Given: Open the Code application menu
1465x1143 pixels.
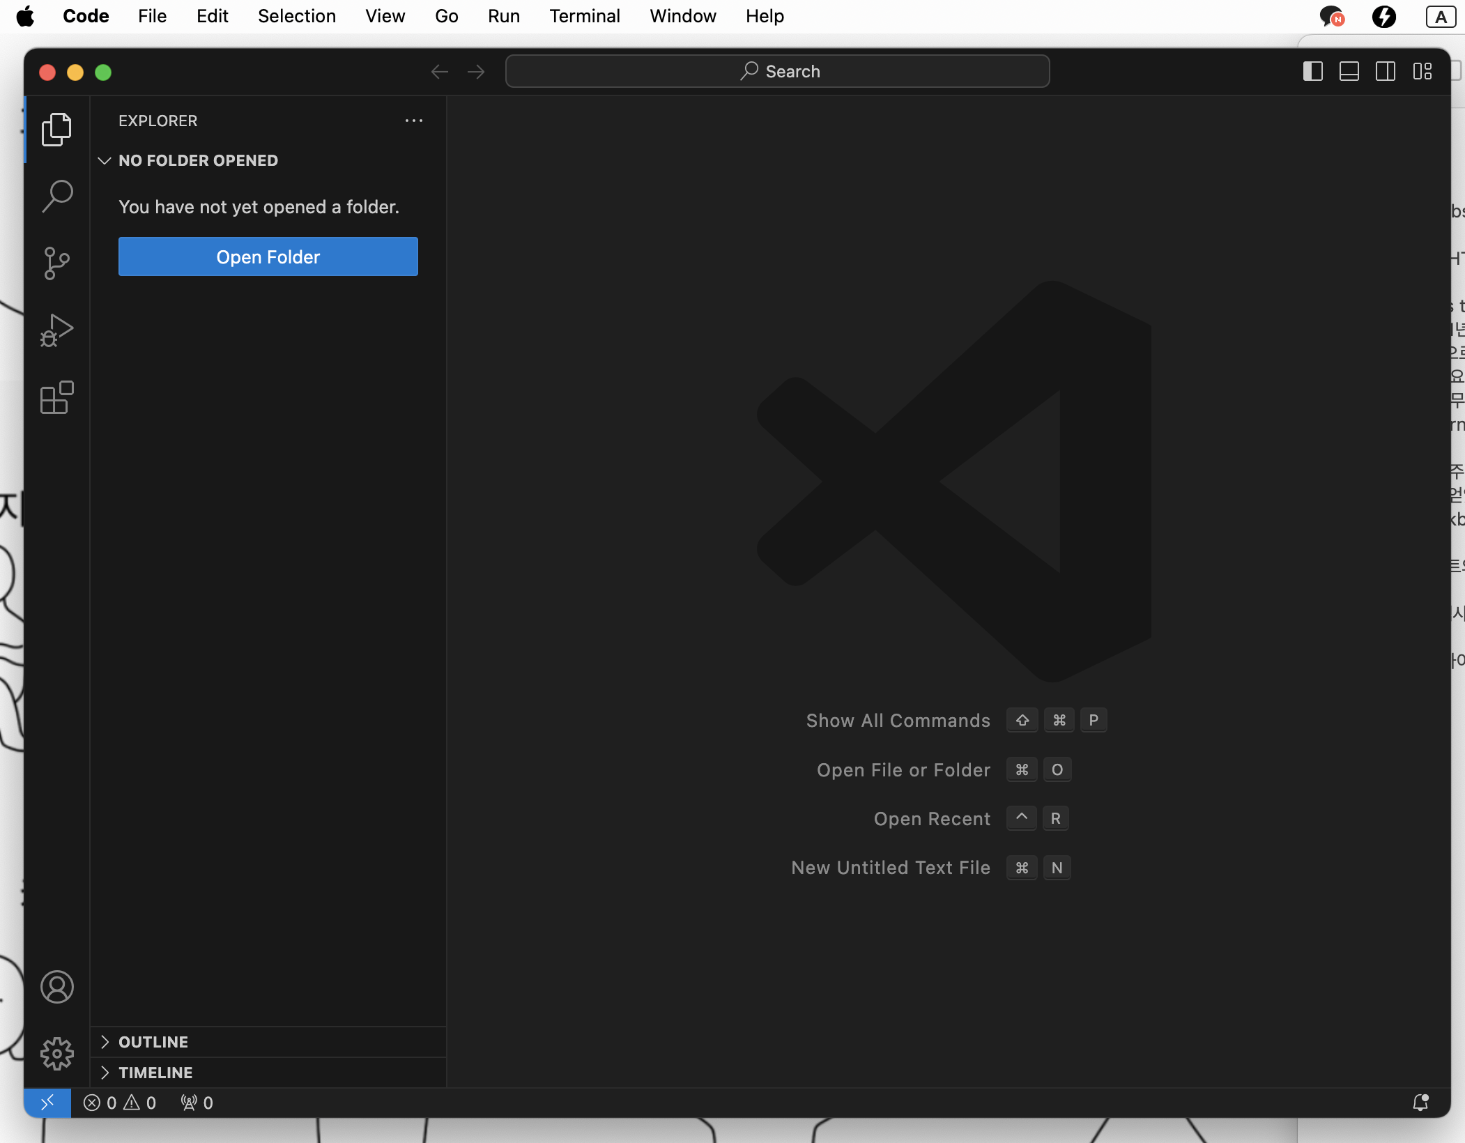Looking at the screenshot, I should pyautogui.click(x=86, y=16).
